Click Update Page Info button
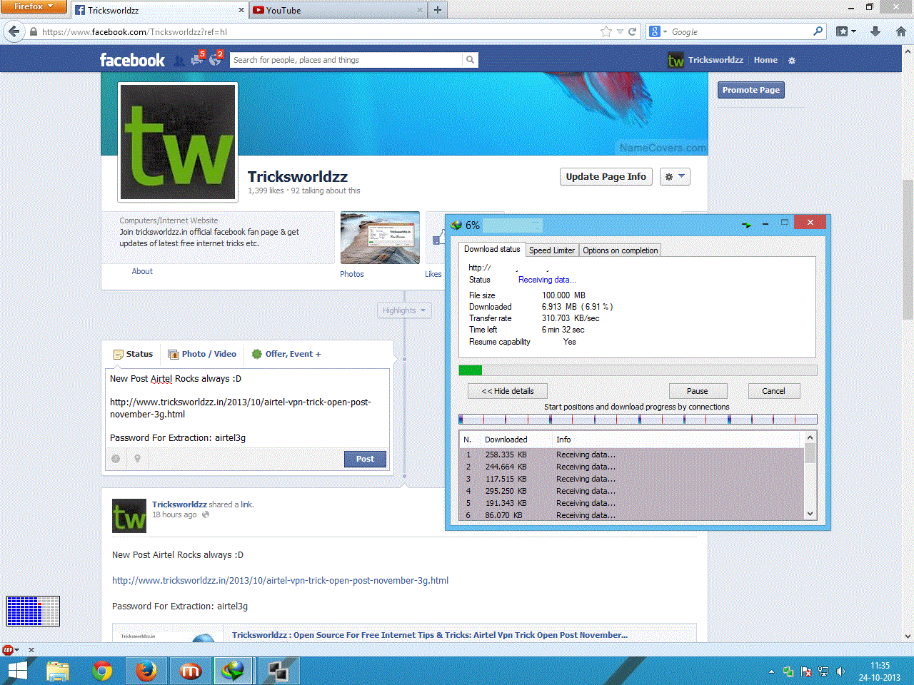This screenshot has width=914, height=685. [x=606, y=177]
